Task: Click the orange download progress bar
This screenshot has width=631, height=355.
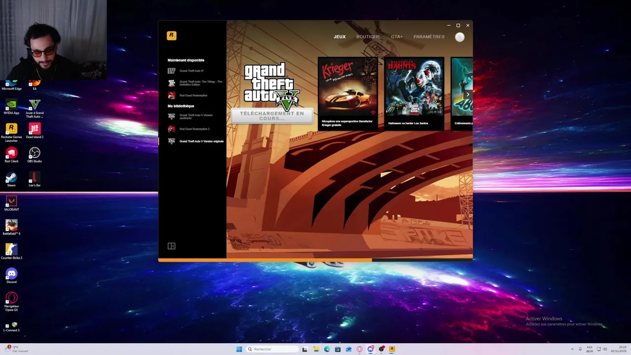Action: pyautogui.click(x=265, y=260)
